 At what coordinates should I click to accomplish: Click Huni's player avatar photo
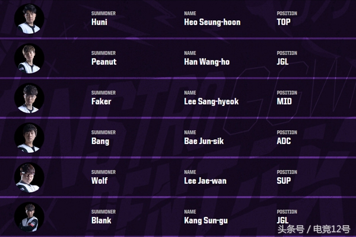29,18
